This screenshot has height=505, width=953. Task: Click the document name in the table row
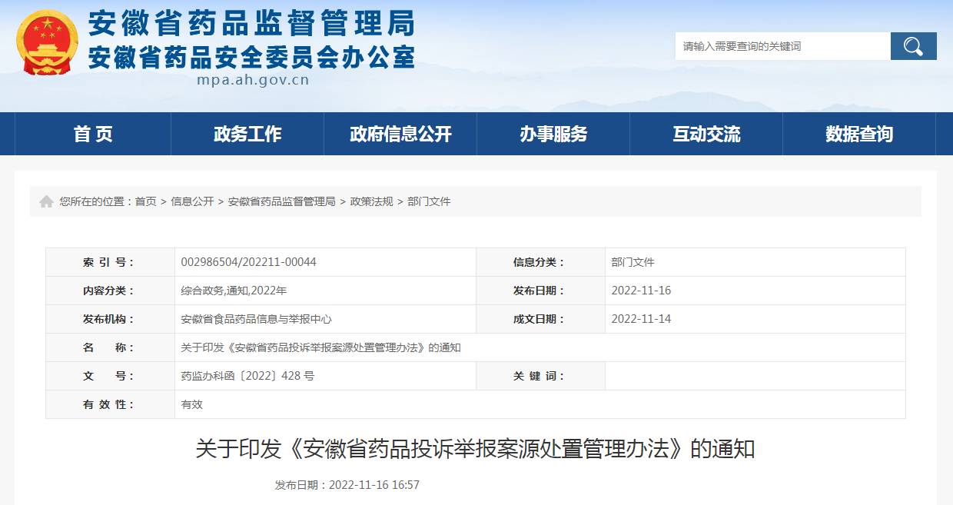[320, 347]
